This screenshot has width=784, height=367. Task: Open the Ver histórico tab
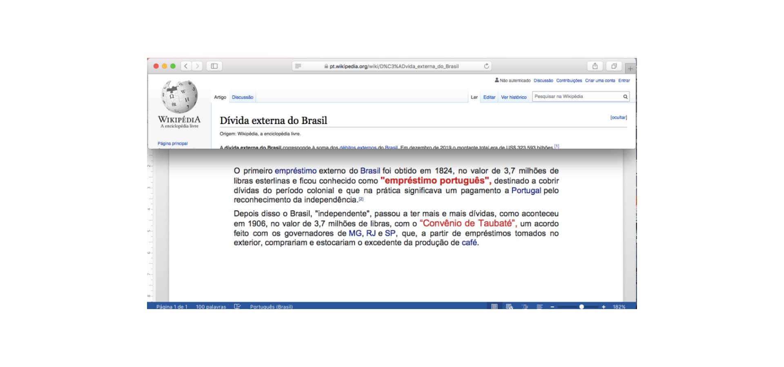point(514,97)
